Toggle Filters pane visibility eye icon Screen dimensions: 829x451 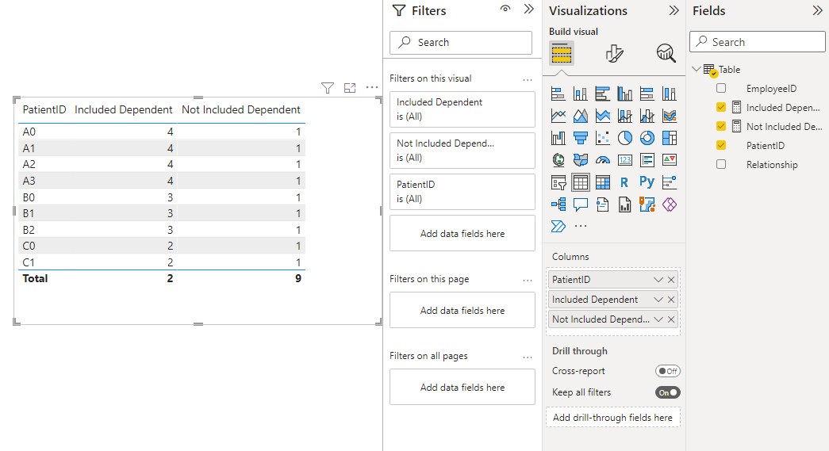coord(505,9)
